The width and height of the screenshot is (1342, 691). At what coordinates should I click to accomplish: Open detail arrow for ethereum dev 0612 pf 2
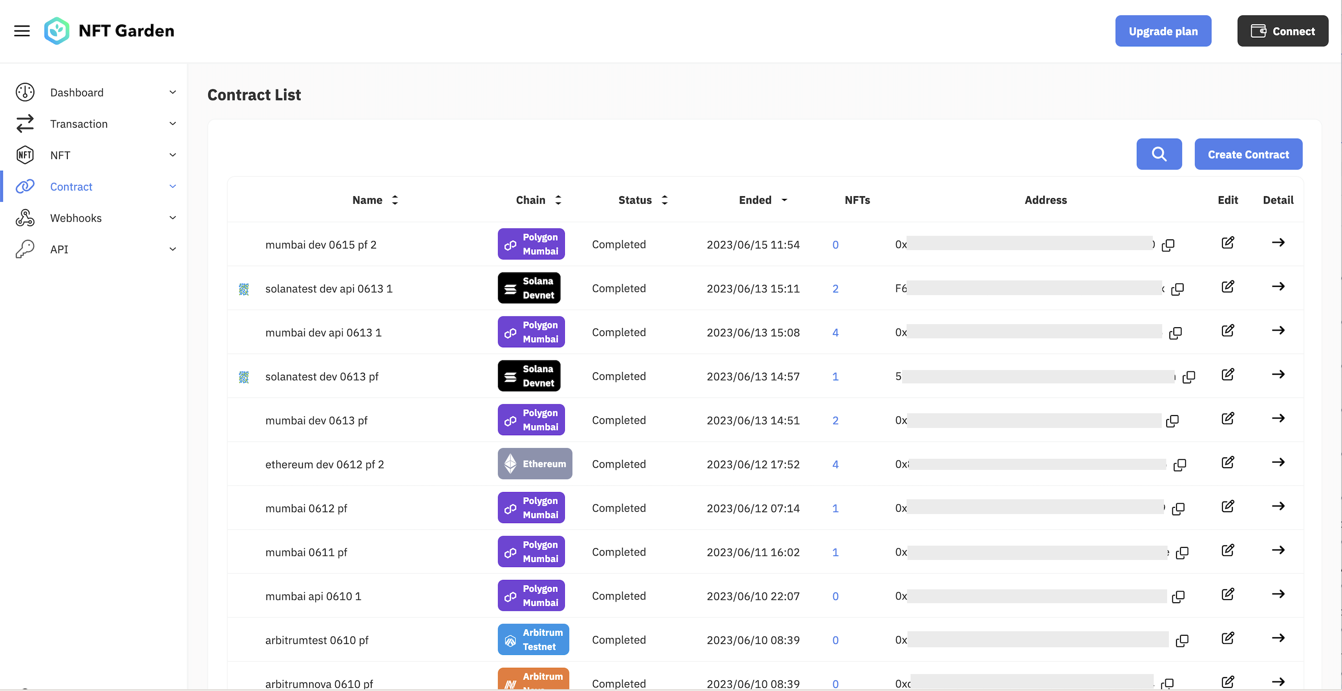pyautogui.click(x=1277, y=462)
